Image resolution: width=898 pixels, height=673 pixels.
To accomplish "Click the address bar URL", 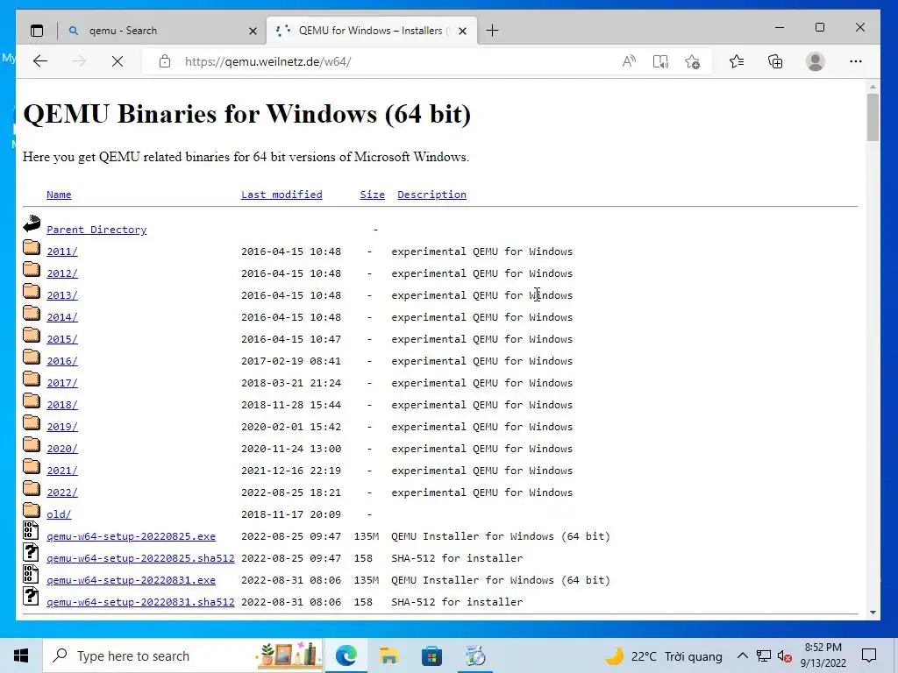I will 267,62.
